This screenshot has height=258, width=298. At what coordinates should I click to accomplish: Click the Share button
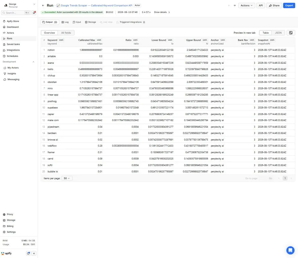pyautogui.click(x=274, y=6)
